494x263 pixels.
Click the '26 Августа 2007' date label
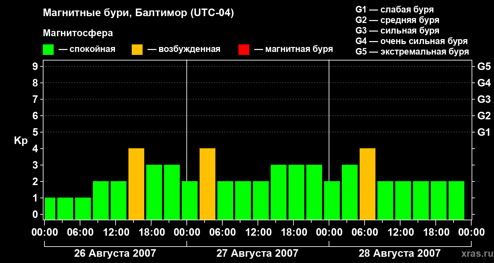(115, 253)
